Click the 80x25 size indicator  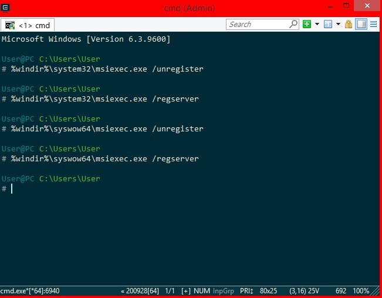pos(268,291)
